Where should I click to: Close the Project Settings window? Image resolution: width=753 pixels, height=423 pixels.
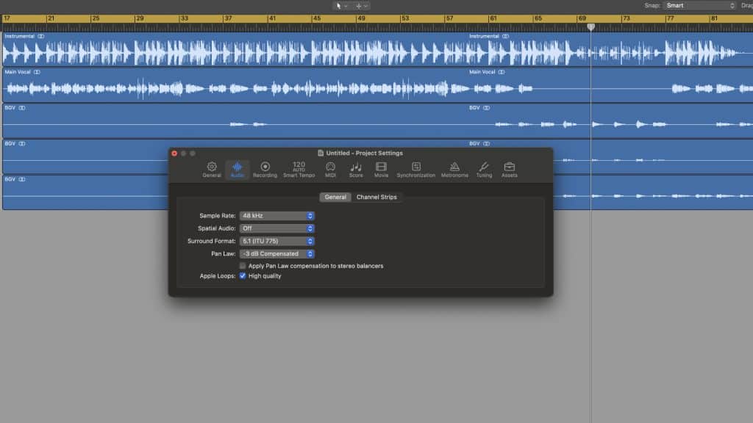174,153
